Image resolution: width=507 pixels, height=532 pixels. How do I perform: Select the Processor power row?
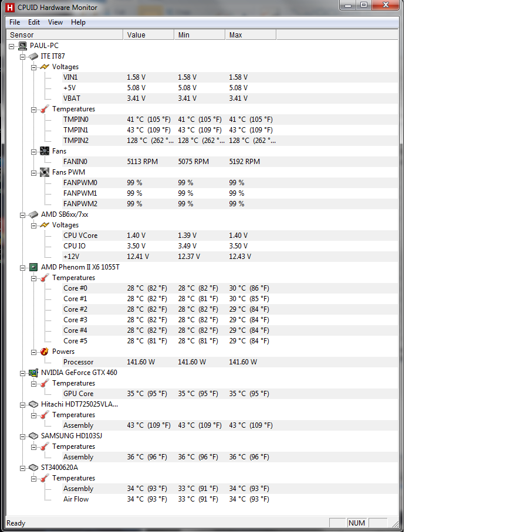coord(229,362)
